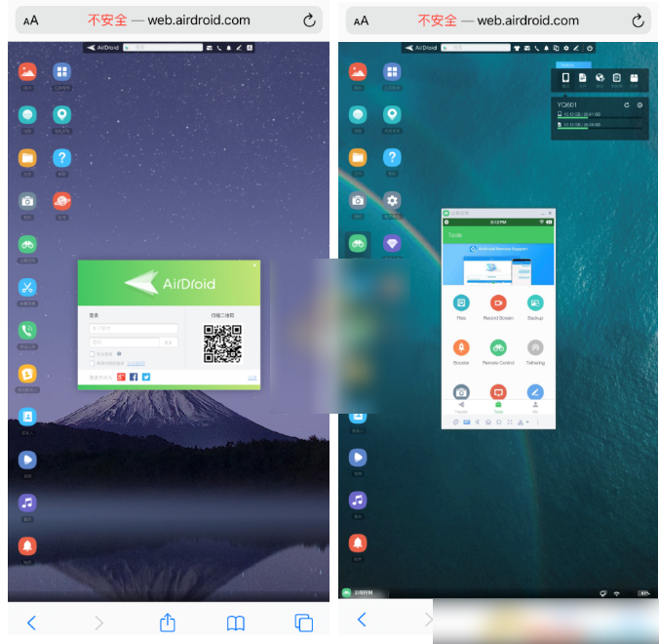Click the login button beside password field

(169, 342)
